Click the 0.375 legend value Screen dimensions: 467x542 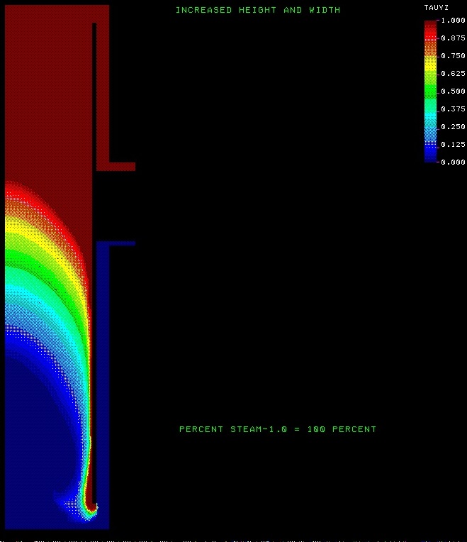click(454, 109)
